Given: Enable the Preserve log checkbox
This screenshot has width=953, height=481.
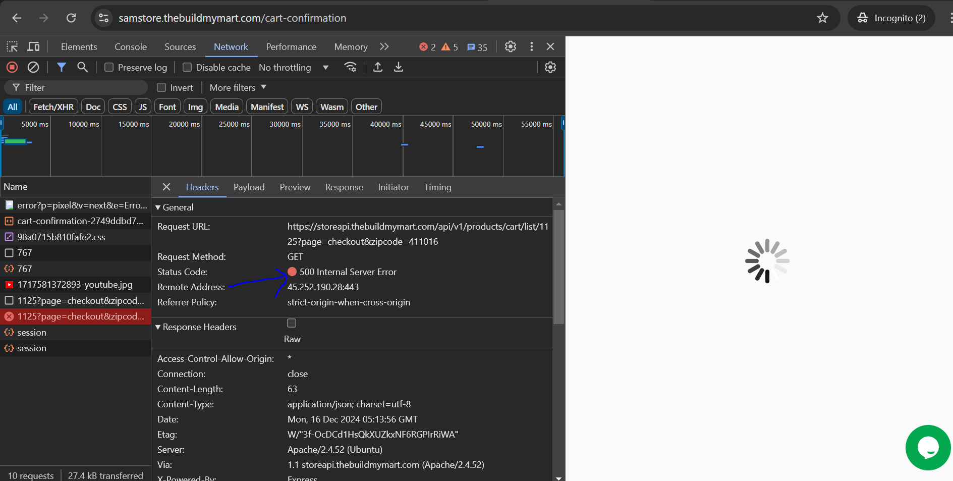Looking at the screenshot, I should pyautogui.click(x=109, y=67).
